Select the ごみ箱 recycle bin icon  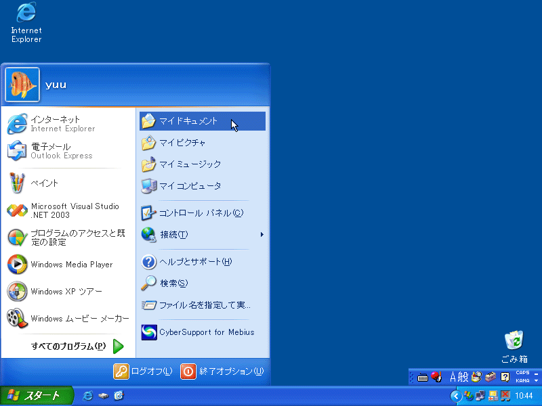[514, 346]
